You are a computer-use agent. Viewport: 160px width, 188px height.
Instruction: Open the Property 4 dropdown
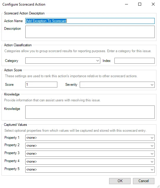click(90, 161)
